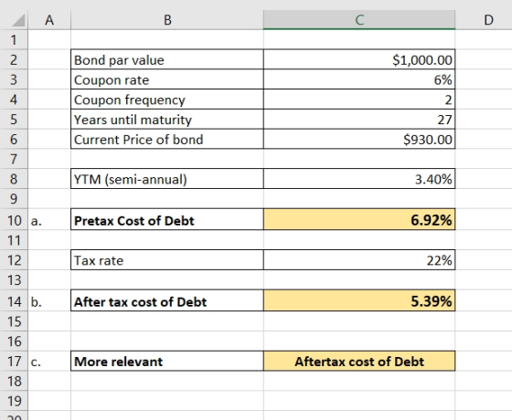Image resolution: width=512 pixels, height=420 pixels.
Task: Select the highlighted 5.39% cell
Action: 359,300
